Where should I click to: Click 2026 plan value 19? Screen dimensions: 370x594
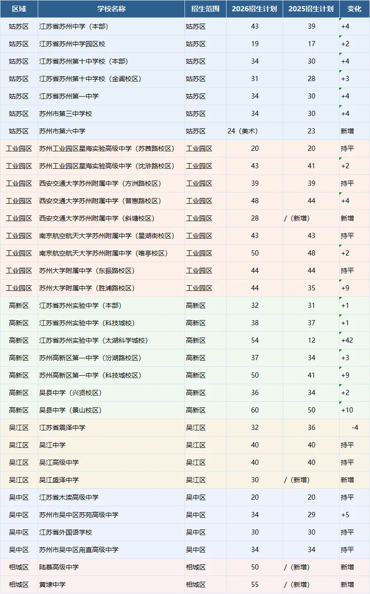pyautogui.click(x=255, y=44)
